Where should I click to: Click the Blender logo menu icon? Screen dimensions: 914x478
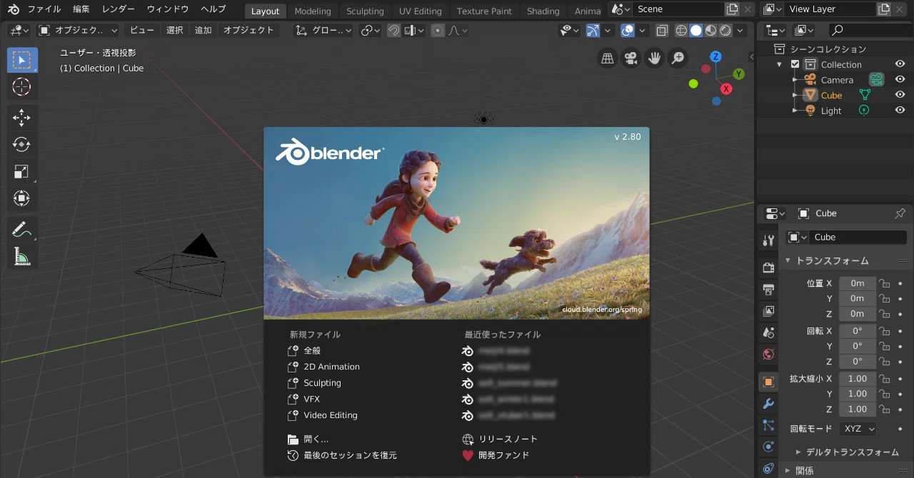coord(14,9)
